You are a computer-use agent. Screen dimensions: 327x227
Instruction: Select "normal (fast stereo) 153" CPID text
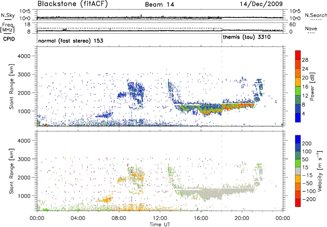[x=70, y=41]
